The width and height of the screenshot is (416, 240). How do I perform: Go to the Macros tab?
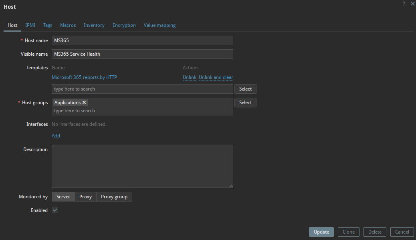(68, 25)
